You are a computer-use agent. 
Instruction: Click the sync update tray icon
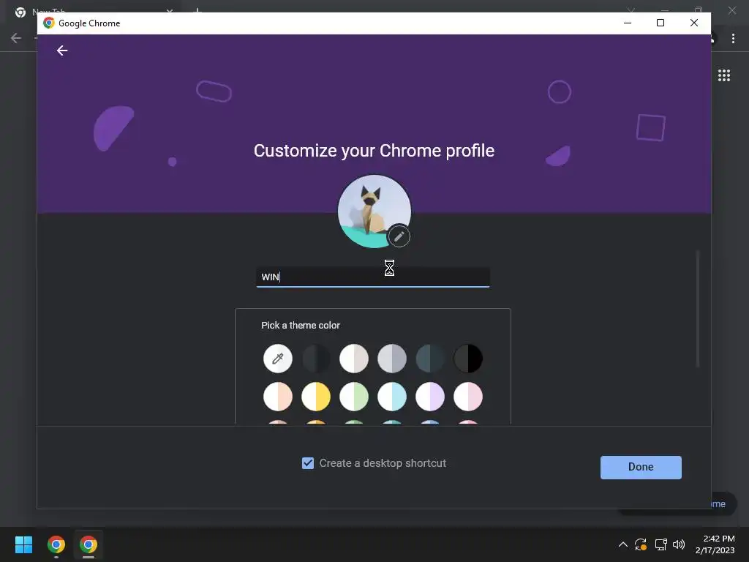(641, 544)
